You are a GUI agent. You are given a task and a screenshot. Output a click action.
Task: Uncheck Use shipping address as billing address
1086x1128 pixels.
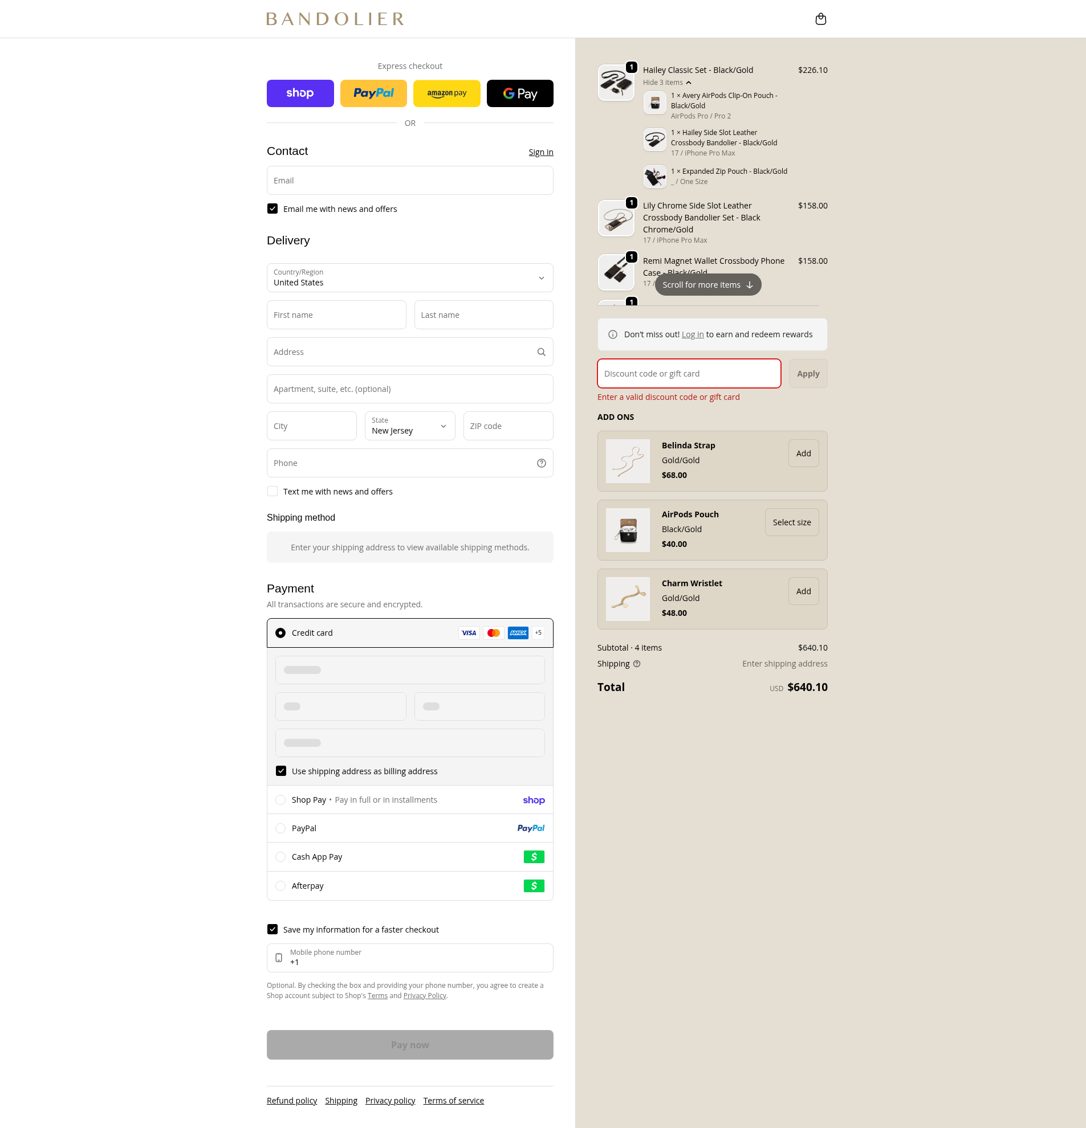281,771
